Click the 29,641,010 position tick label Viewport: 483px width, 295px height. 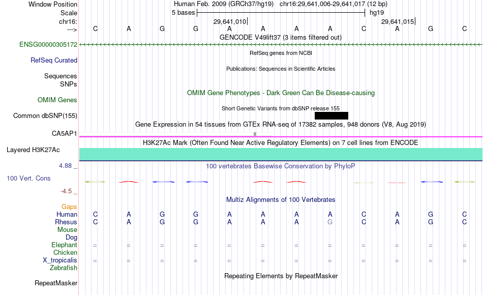click(230, 21)
